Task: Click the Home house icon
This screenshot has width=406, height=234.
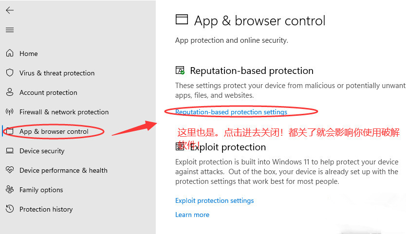Action: (10, 54)
